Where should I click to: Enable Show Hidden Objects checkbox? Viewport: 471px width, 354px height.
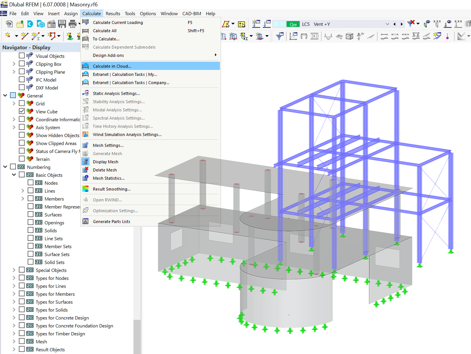click(x=22, y=135)
